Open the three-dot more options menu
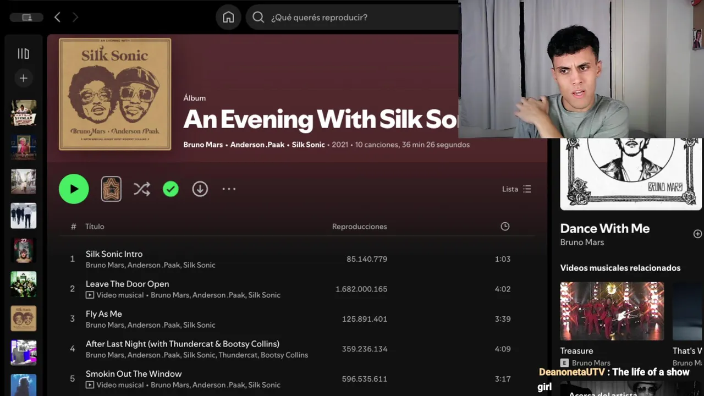The image size is (704, 396). pos(229,189)
